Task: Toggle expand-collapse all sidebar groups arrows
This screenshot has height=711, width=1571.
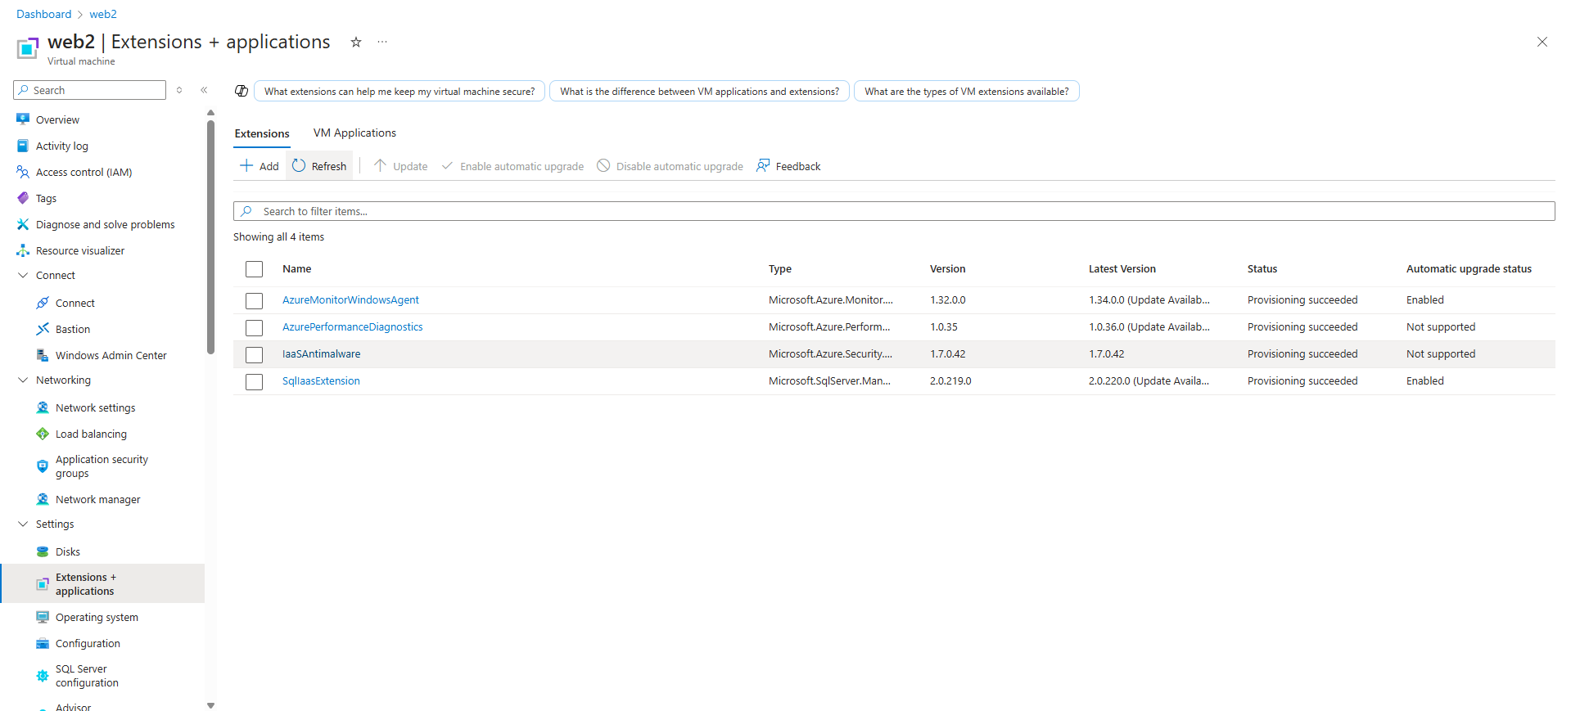Action: point(179,90)
